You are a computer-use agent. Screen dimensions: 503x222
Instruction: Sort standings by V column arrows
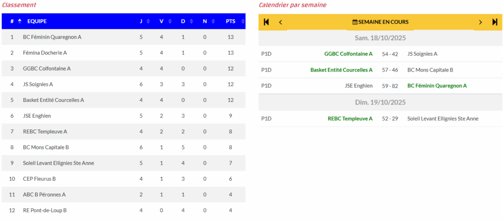(x=169, y=21)
